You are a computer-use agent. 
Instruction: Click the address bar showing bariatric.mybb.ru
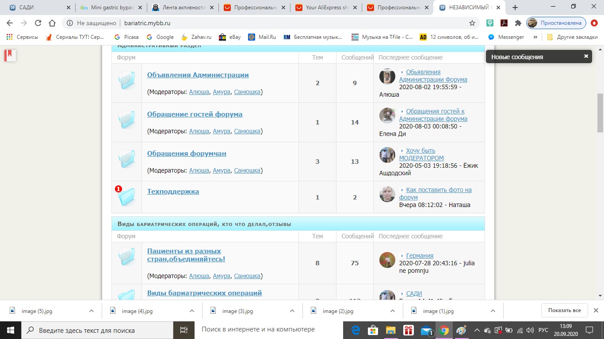(271, 23)
